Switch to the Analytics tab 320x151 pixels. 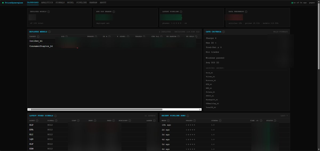pyautogui.click(x=47, y=2)
